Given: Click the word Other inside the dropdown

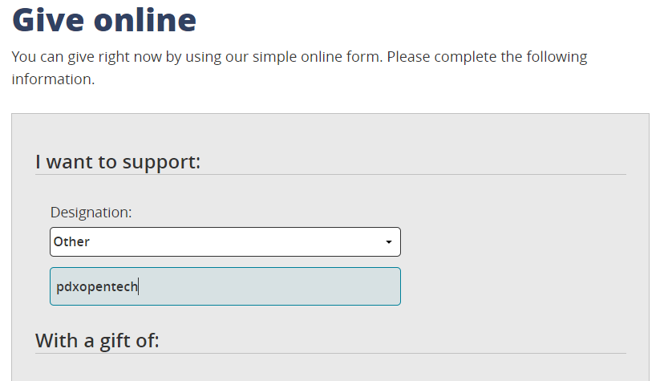Looking at the screenshot, I should tap(71, 241).
